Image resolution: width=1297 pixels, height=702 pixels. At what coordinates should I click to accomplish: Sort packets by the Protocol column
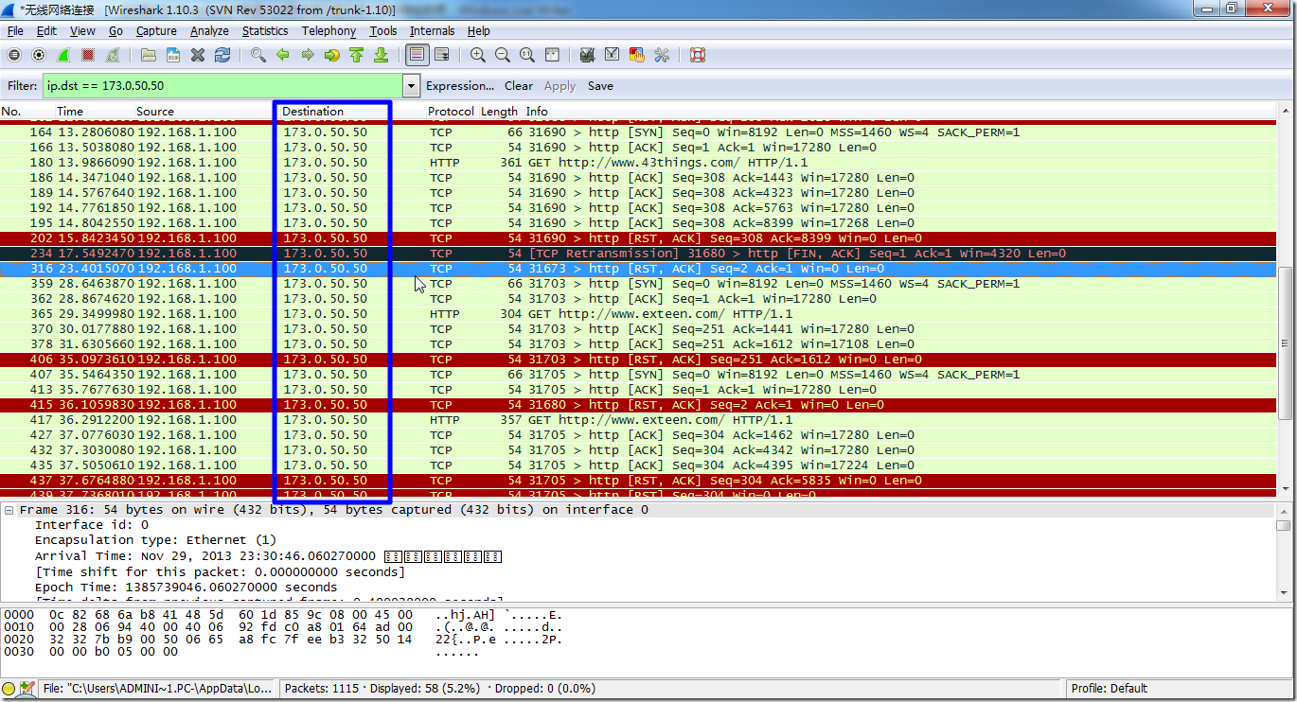click(x=451, y=112)
